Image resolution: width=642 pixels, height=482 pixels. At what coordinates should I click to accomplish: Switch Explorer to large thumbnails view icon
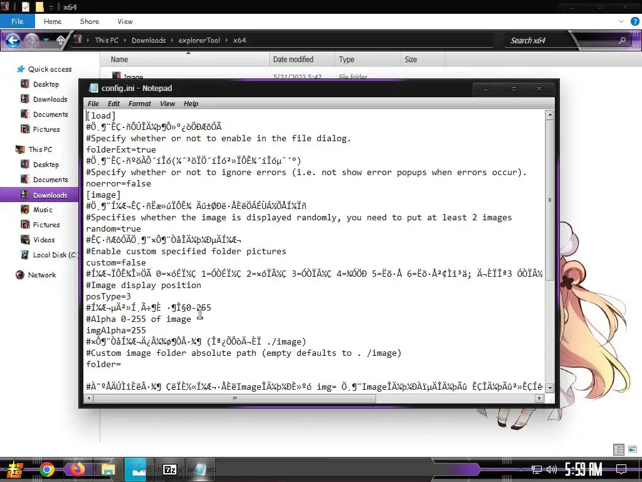click(x=633, y=449)
